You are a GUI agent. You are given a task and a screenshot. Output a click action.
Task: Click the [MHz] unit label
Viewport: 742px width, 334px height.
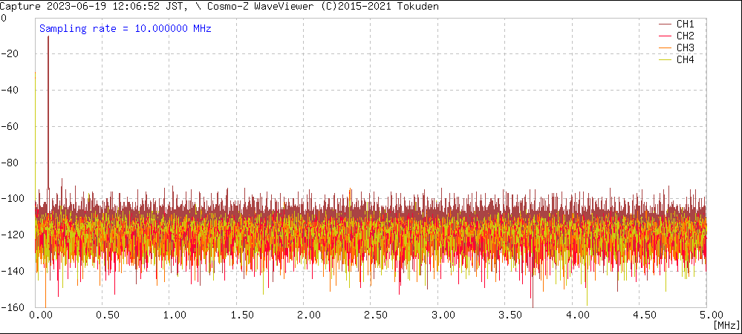coord(726,325)
